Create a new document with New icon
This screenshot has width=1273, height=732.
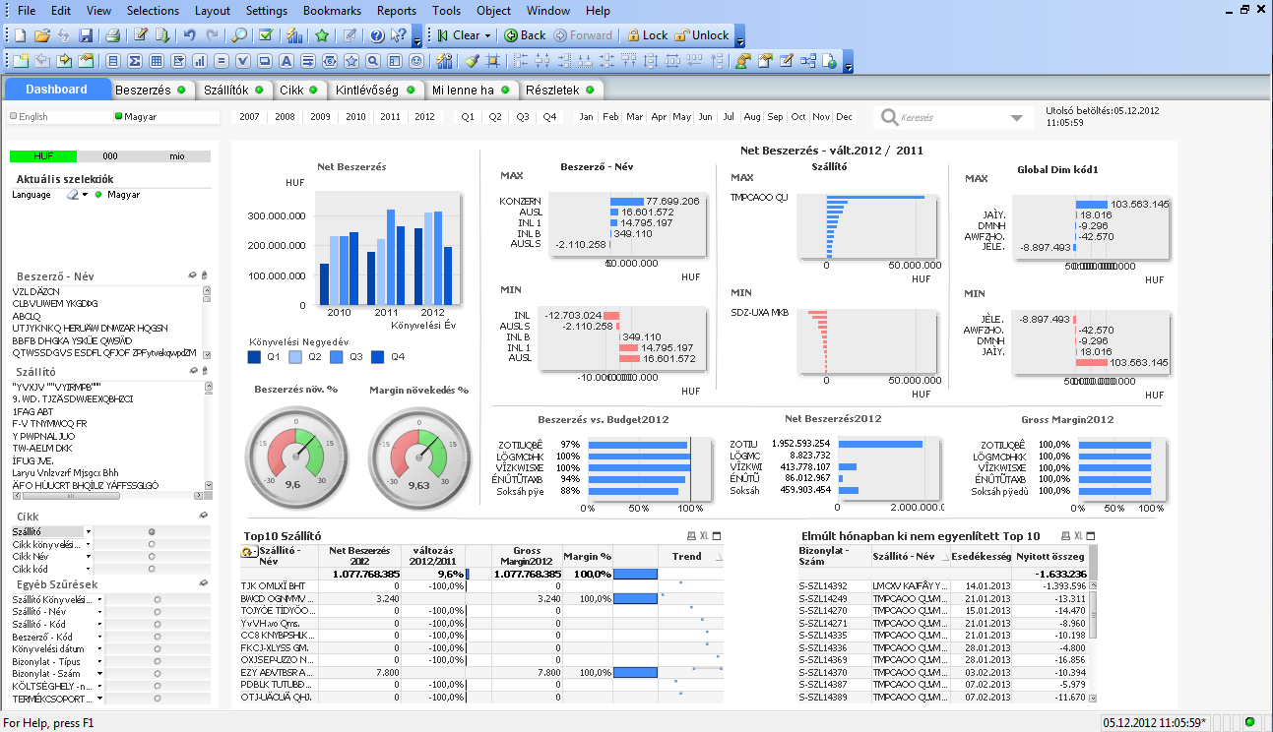tap(21, 35)
